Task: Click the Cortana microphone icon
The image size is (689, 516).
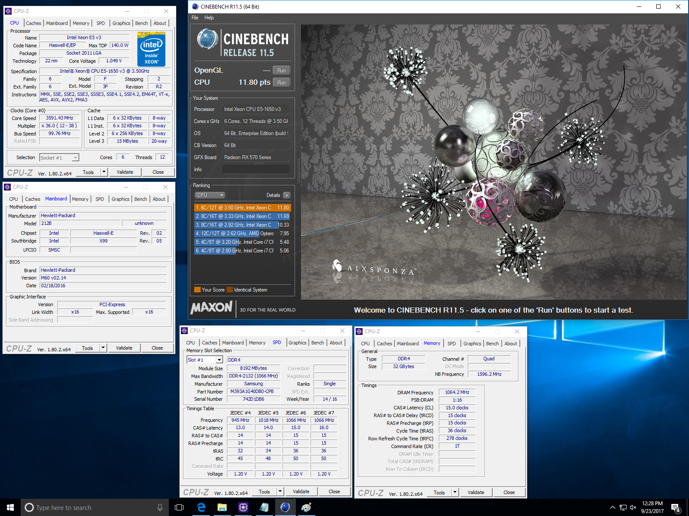Action: pyautogui.click(x=160, y=507)
